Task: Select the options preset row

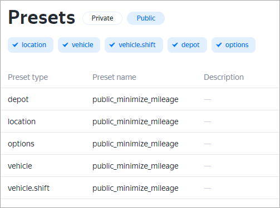Action: [x=140, y=144]
